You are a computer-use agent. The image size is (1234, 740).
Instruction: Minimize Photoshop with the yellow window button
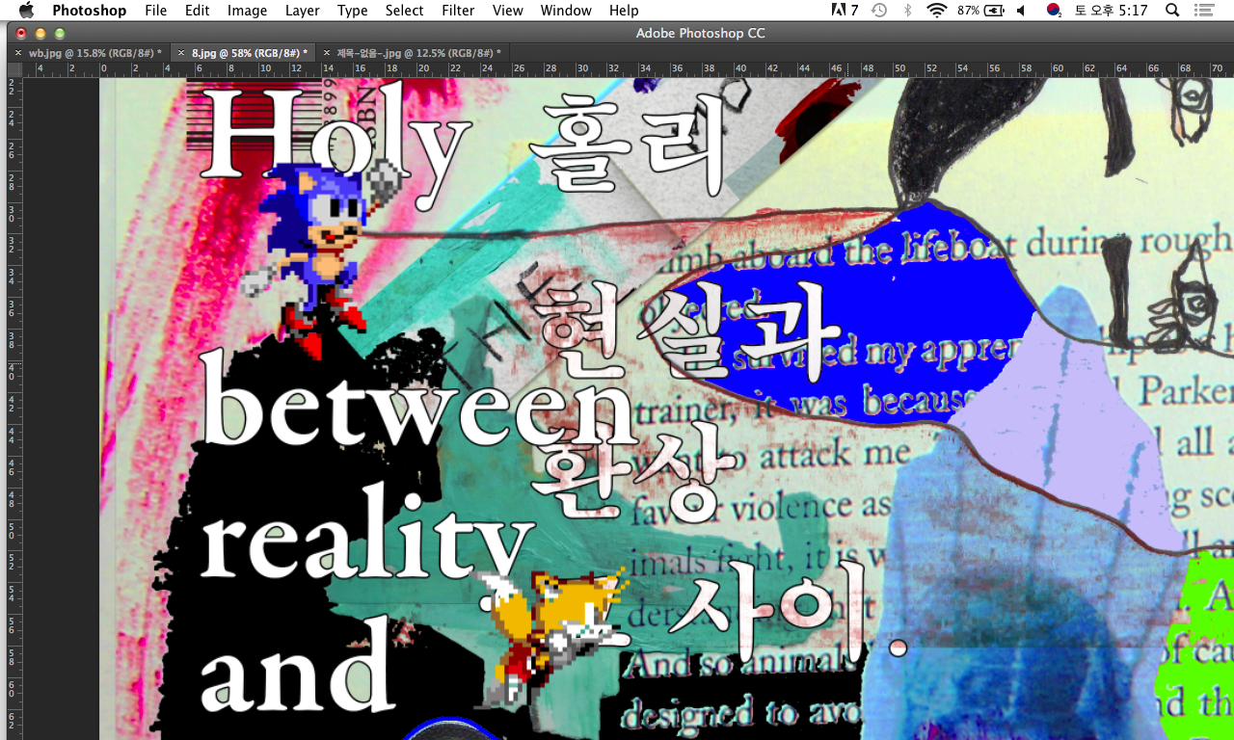click(x=40, y=33)
